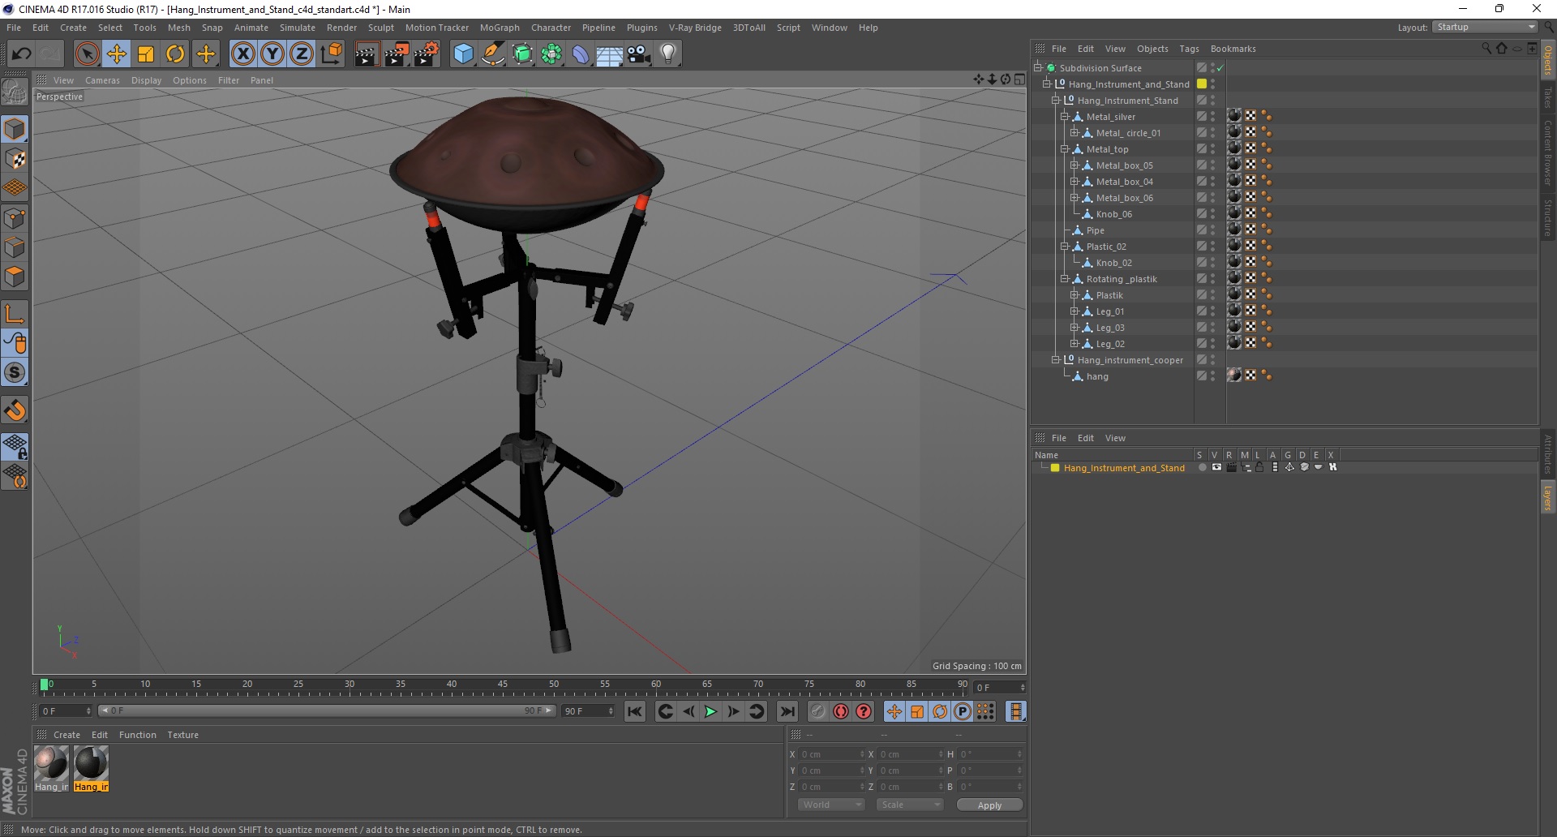This screenshot has width=1557, height=837.
Task: Add a Subdivision Surface generator icon
Action: 522,54
